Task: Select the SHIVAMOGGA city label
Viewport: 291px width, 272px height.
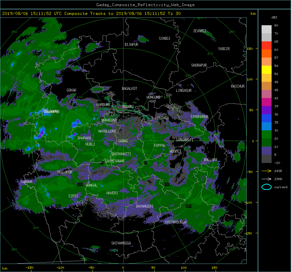Action: [121, 243]
